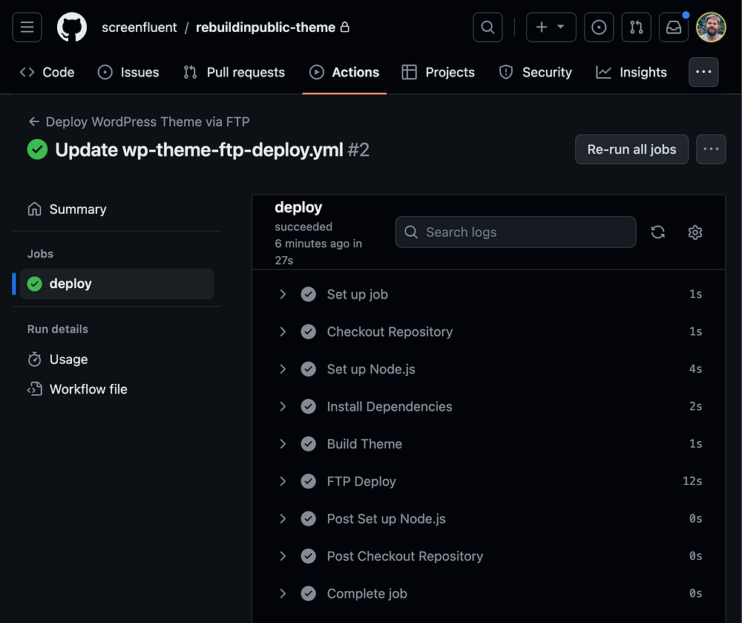Click the Install Dependencies step label
This screenshot has height=623, width=742.
tap(390, 406)
